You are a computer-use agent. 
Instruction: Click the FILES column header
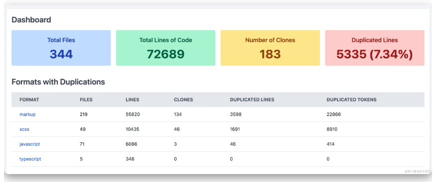click(86, 100)
